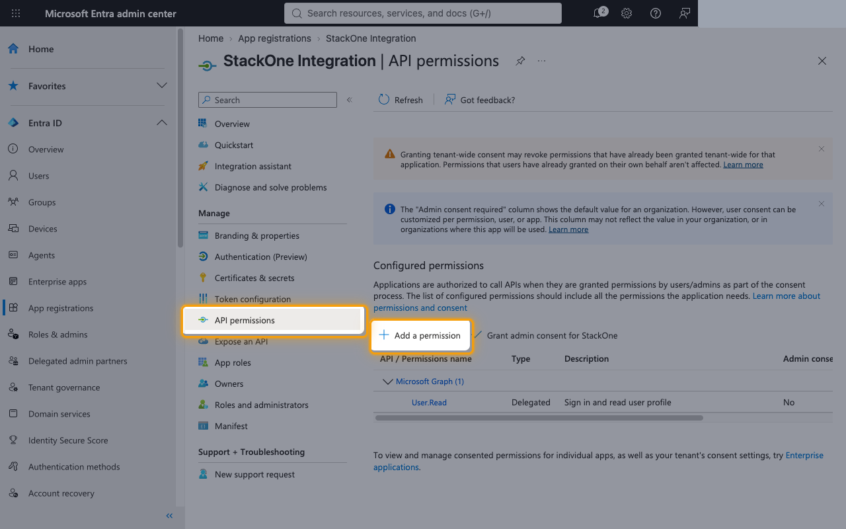Open the User.Read permission link
Screen dimensions: 846x529
point(429,402)
